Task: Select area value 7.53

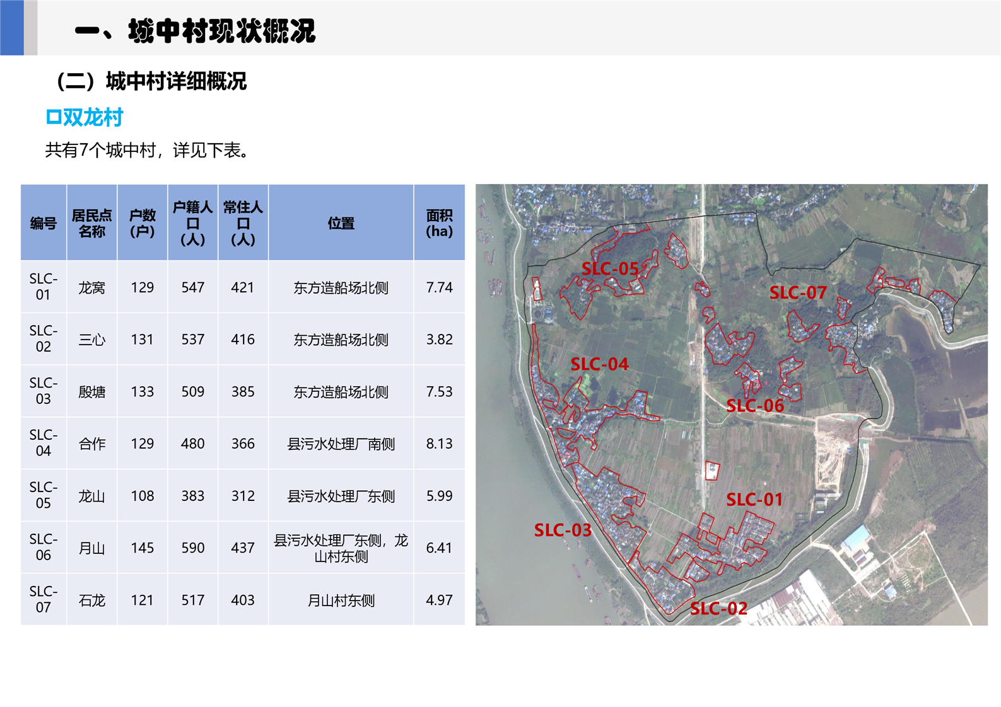Action: coord(440,392)
